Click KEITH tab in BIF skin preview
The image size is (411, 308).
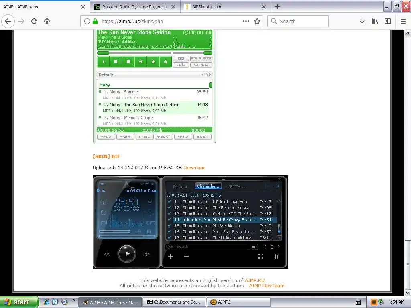236,186
